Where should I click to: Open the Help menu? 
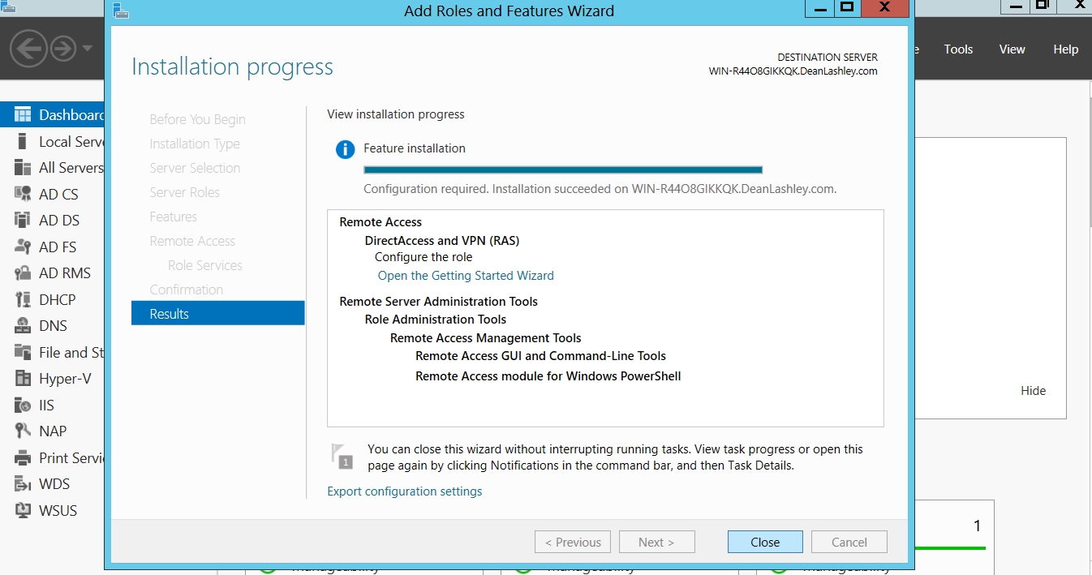[x=1065, y=49]
